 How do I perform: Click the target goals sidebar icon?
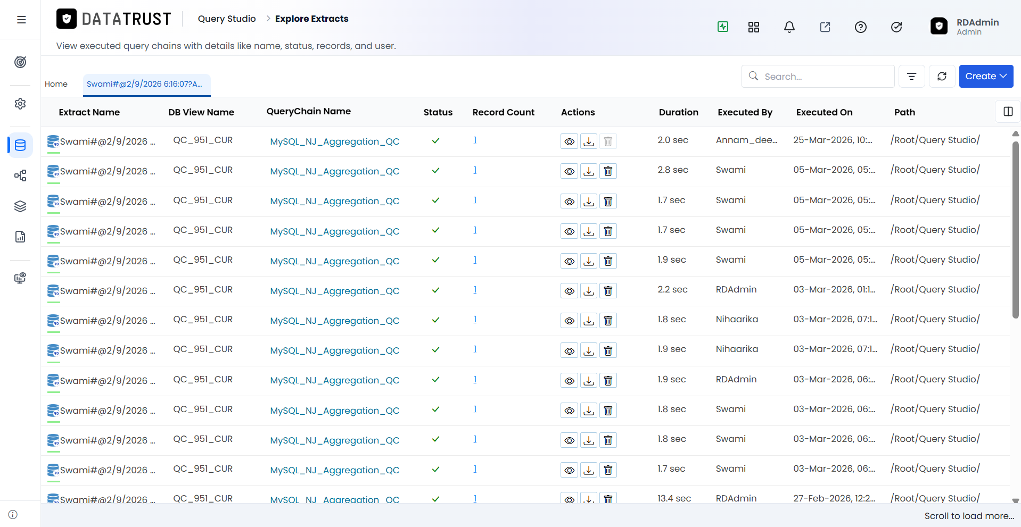pos(20,62)
